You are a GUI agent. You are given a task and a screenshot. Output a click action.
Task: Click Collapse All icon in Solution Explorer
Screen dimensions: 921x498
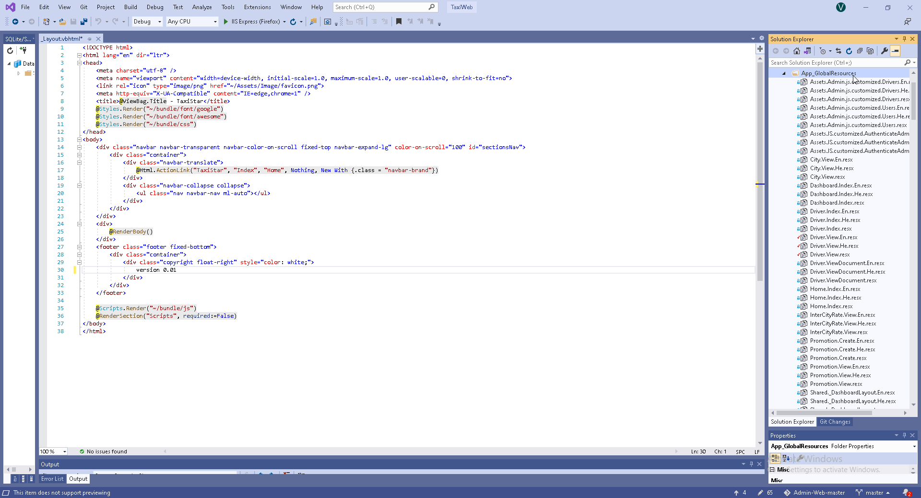860,51
